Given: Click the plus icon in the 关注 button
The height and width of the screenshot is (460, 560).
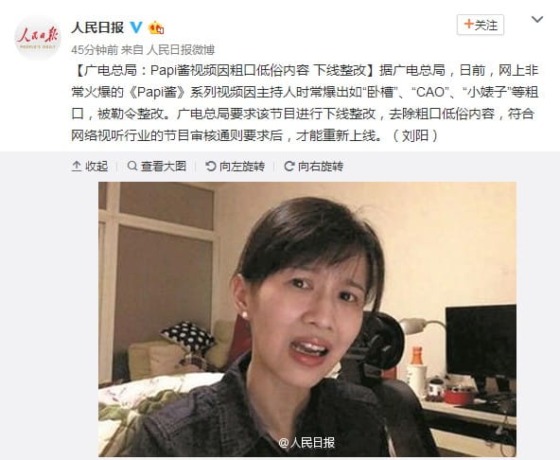Looking at the screenshot, I should (468, 24).
